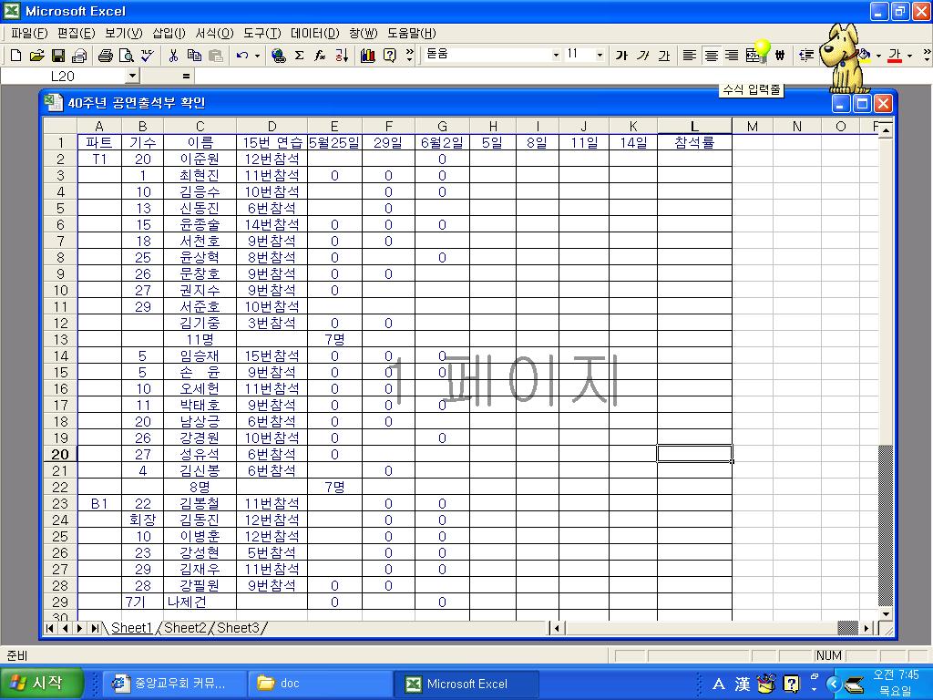933x700 pixels.
Task: Open the font color dropdown arrow
Action: (x=909, y=56)
